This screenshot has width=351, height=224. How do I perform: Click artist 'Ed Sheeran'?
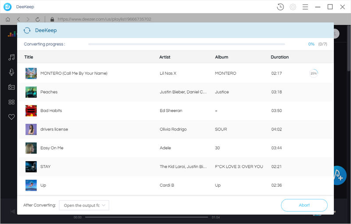click(171, 110)
